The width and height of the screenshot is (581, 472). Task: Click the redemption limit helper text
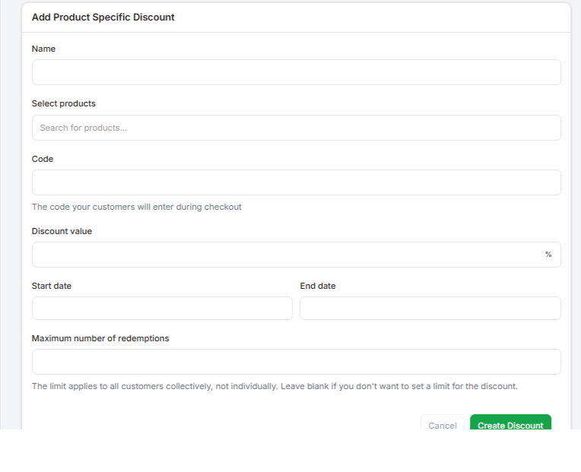click(x=275, y=386)
